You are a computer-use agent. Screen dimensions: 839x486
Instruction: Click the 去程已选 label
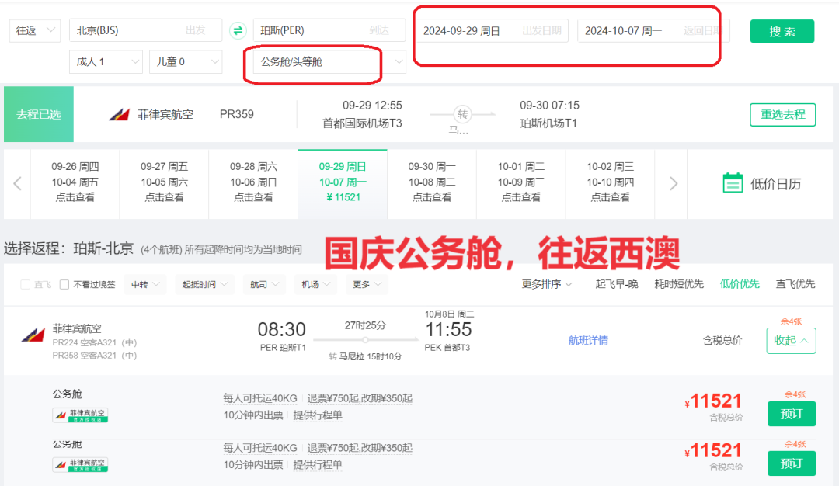39,114
